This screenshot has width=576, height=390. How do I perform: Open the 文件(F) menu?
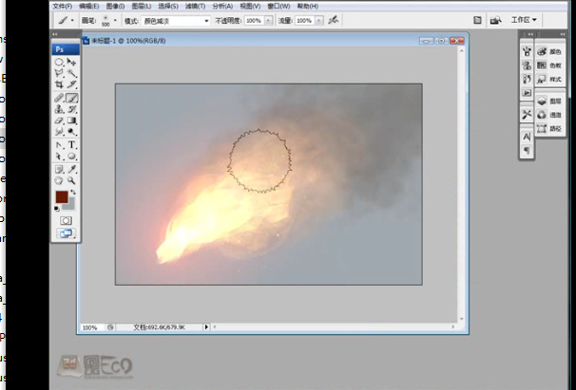point(63,6)
